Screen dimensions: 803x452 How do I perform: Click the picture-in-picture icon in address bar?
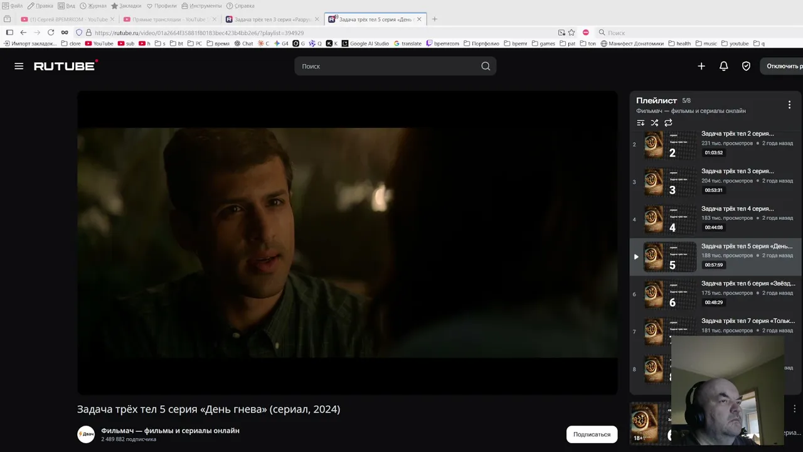pyautogui.click(x=561, y=33)
